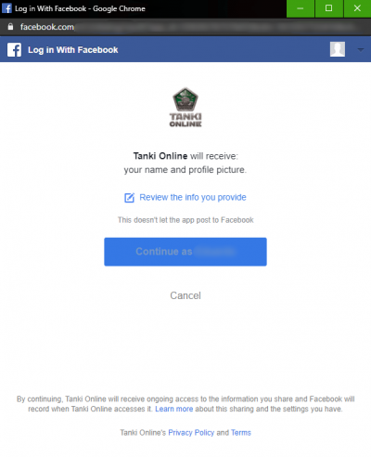Click the Log in With Facebook header title
371x457 pixels.
click(73, 50)
